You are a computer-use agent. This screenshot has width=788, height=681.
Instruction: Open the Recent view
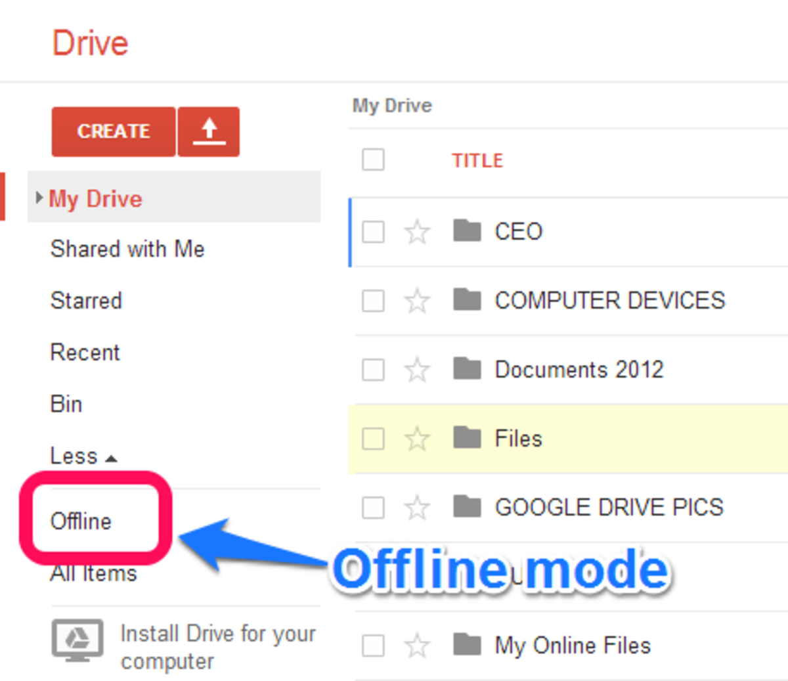point(85,353)
